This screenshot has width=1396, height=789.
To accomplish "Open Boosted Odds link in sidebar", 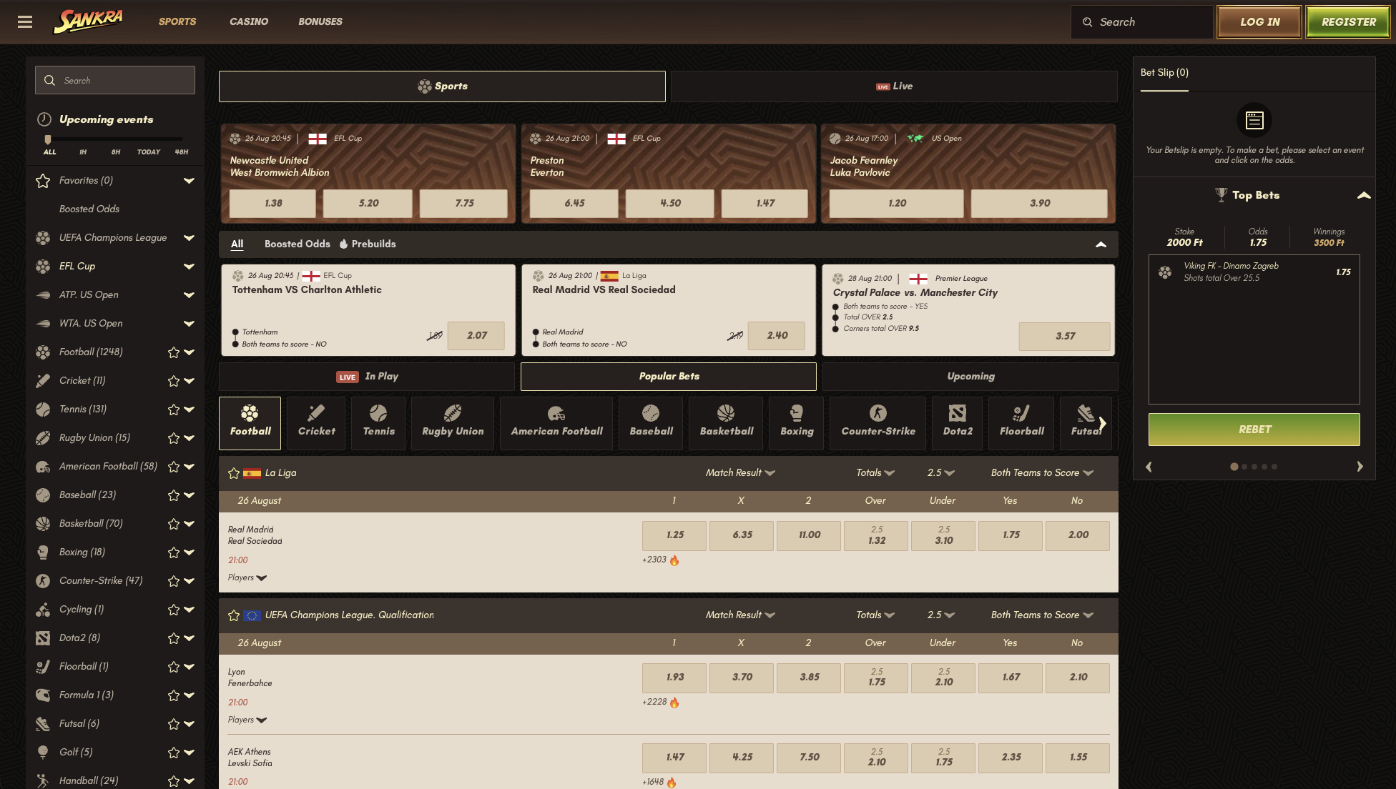I will pyautogui.click(x=89, y=209).
